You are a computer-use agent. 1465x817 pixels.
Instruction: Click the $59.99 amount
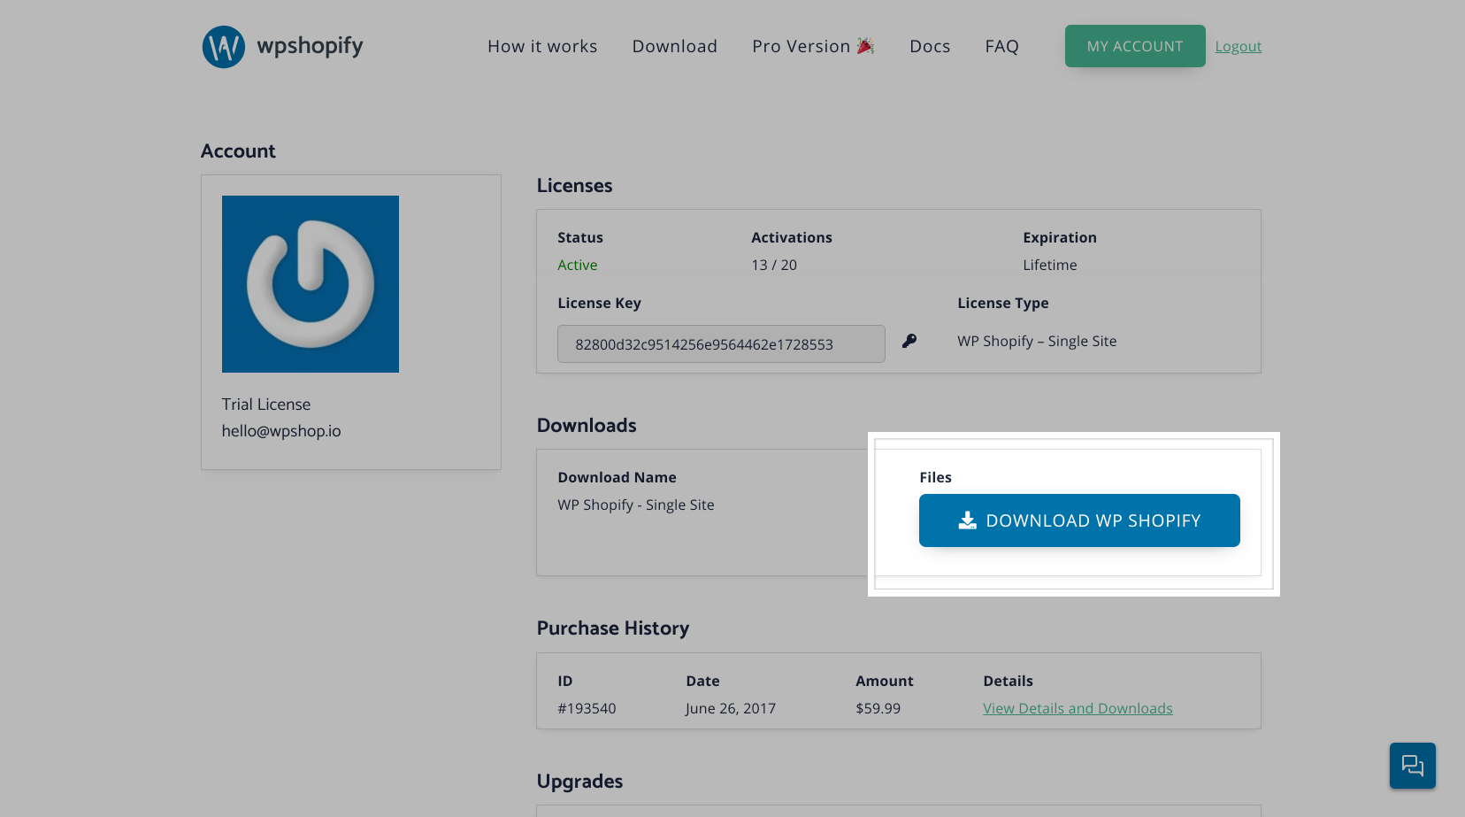click(878, 708)
